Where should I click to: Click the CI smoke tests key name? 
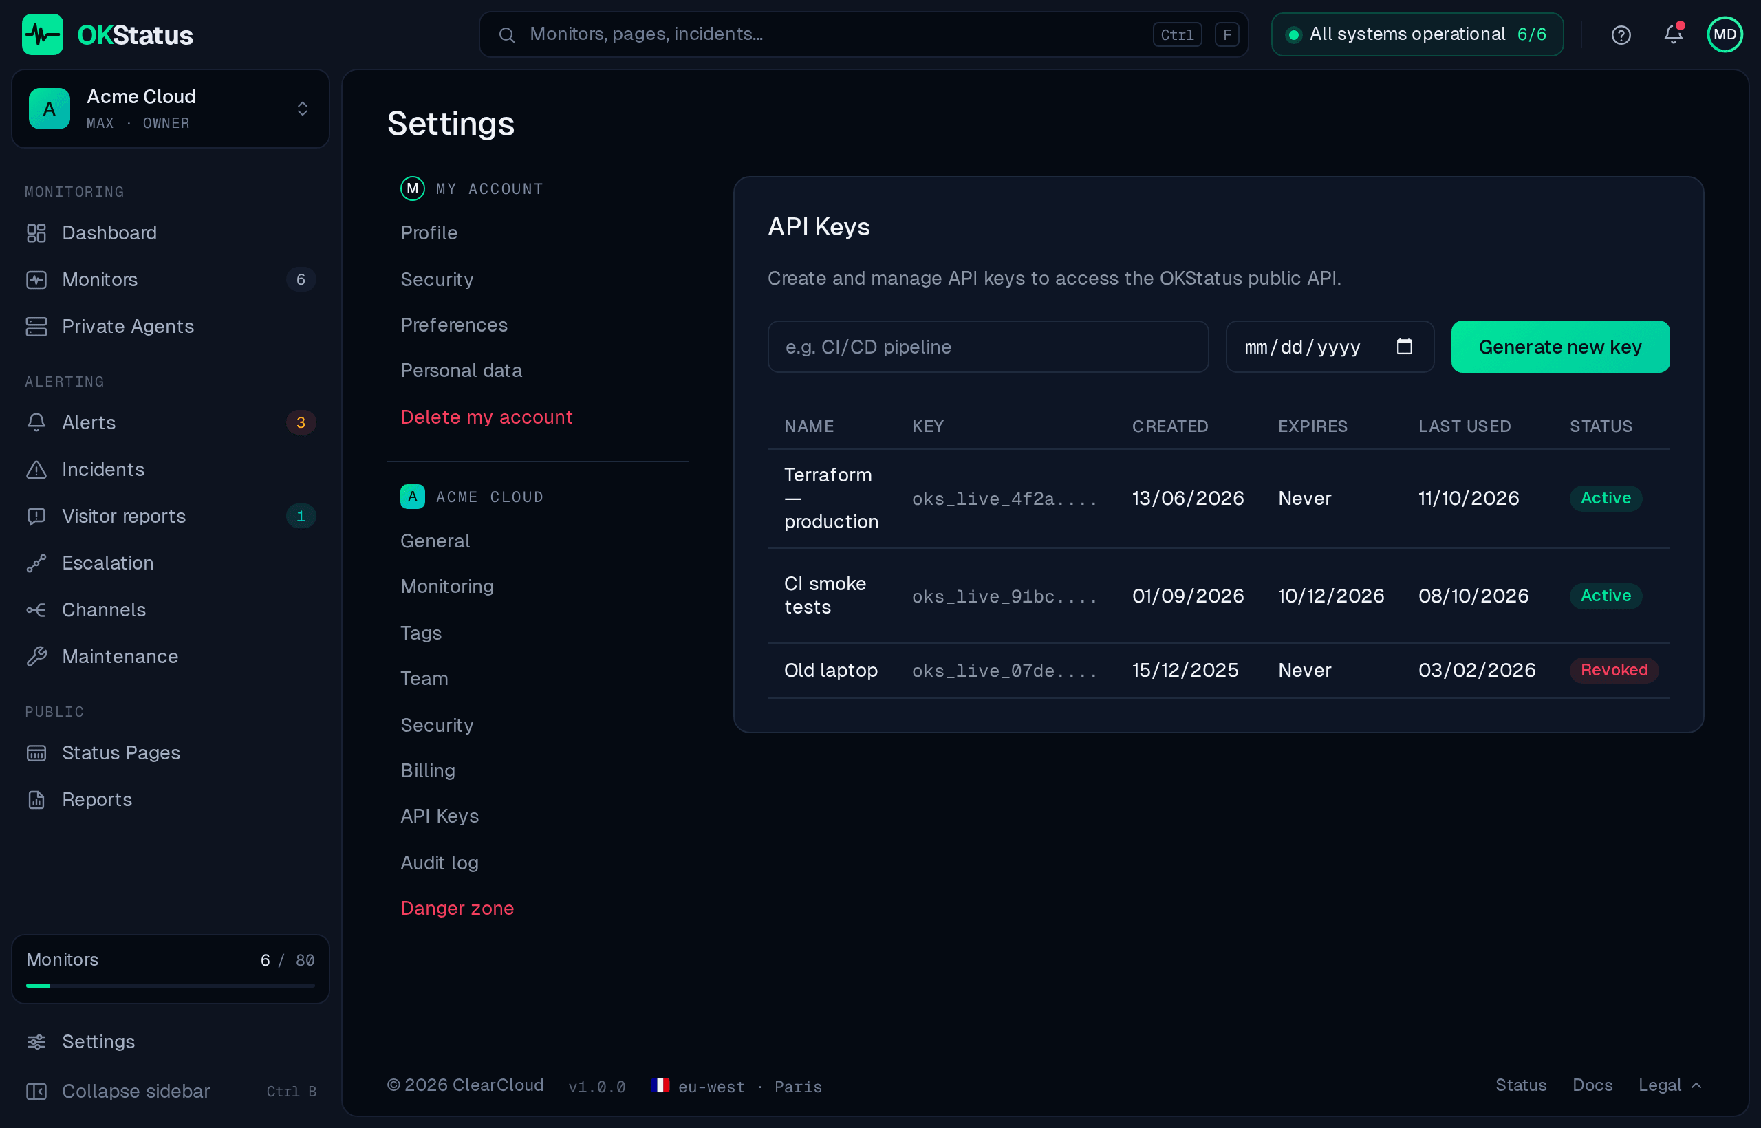click(825, 596)
